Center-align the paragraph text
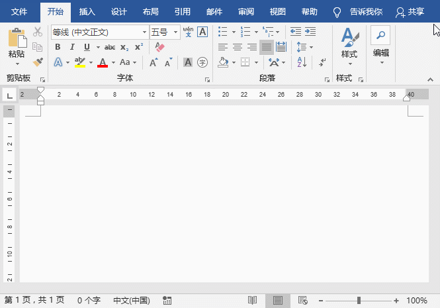 (x=238, y=47)
